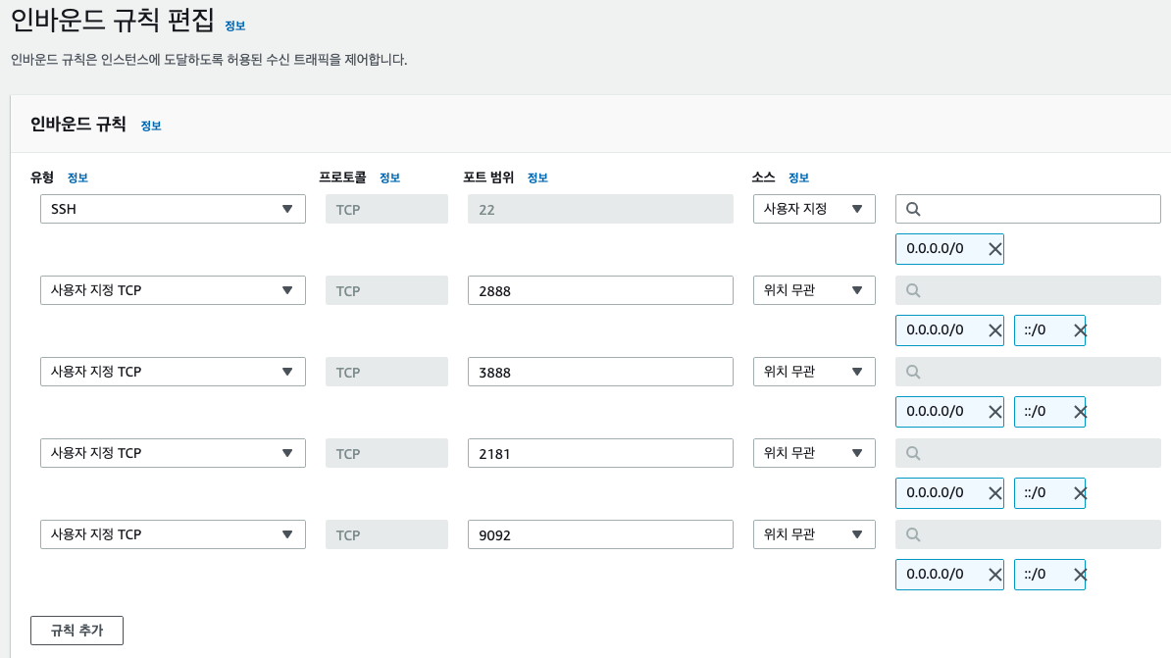Remove the 0.0.0.0/0 source from the SSH rule
This screenshot has height=658, width=1171.
tap(993, 248)
